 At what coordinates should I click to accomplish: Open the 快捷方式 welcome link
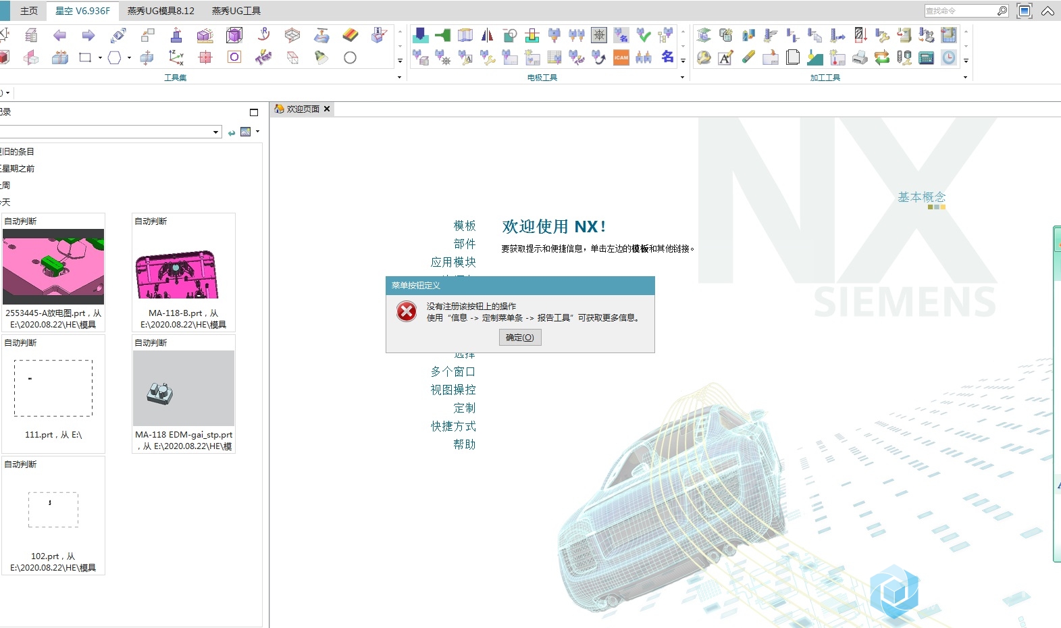[453, 426]
